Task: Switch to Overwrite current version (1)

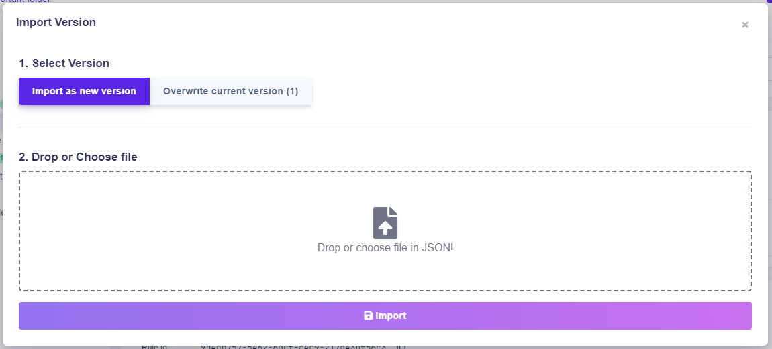Action: (230, 91)
